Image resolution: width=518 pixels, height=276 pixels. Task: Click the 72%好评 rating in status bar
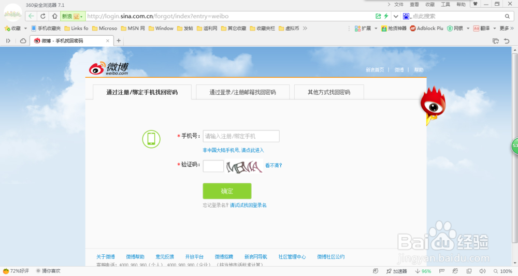point(16,271)
